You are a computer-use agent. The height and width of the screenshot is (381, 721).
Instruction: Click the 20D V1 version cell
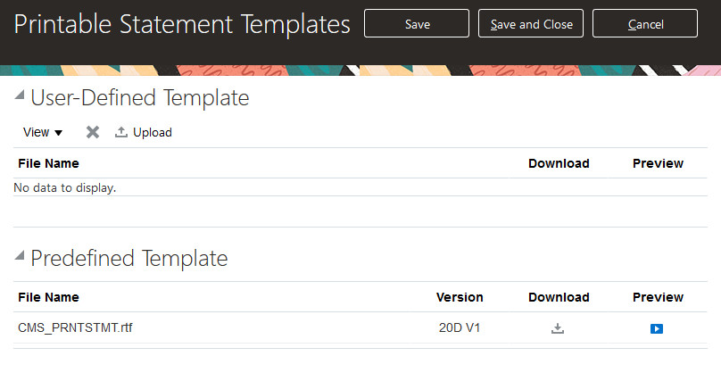[x=460, y=327]
